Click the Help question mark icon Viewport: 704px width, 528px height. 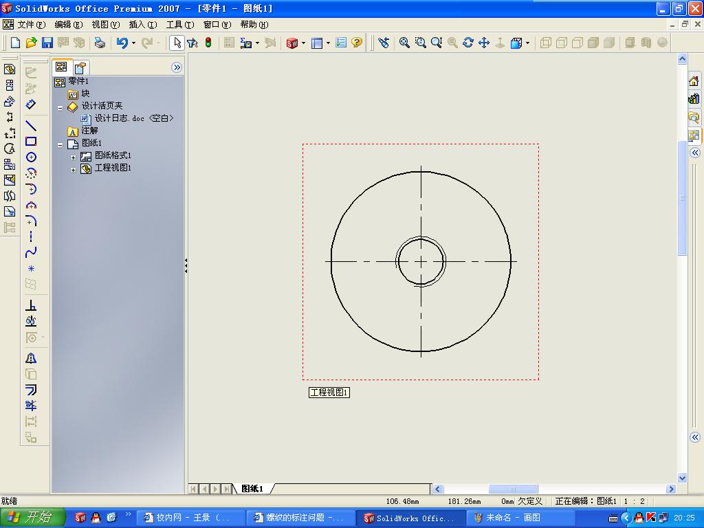pyautogui.click(x=357, y=43)
